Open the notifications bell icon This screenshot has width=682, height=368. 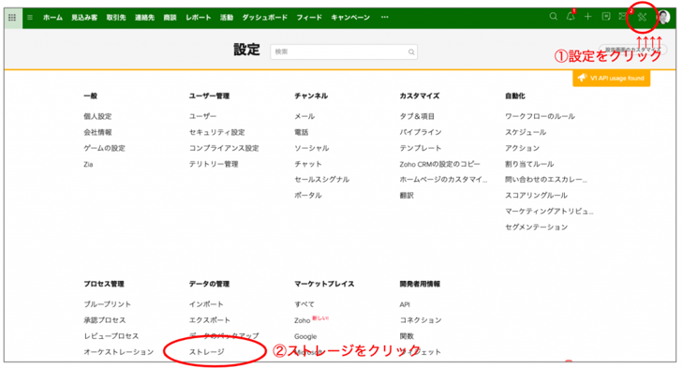571,17
